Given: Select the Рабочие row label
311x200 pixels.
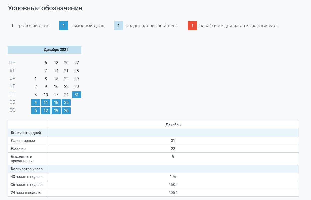Looking at the screenshot, I should 18,149.
